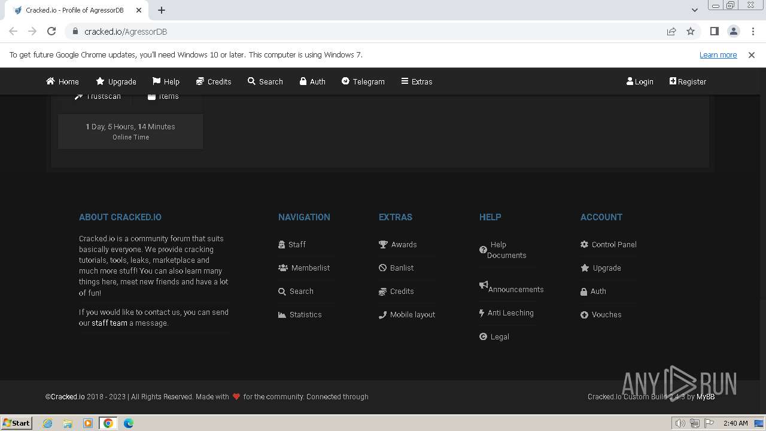Open the Trustscan profile tab
This screenshot has width=766, height=431.
pyautogui.click(x=98, y=96)
